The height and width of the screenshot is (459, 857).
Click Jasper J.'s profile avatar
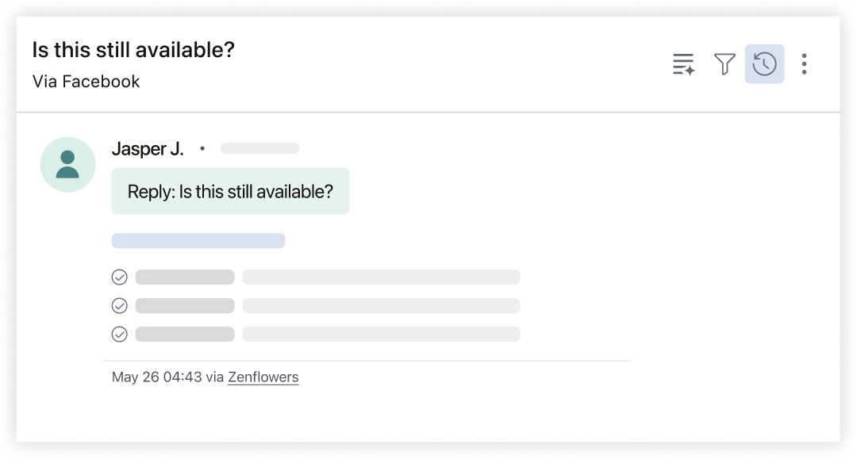67,164
